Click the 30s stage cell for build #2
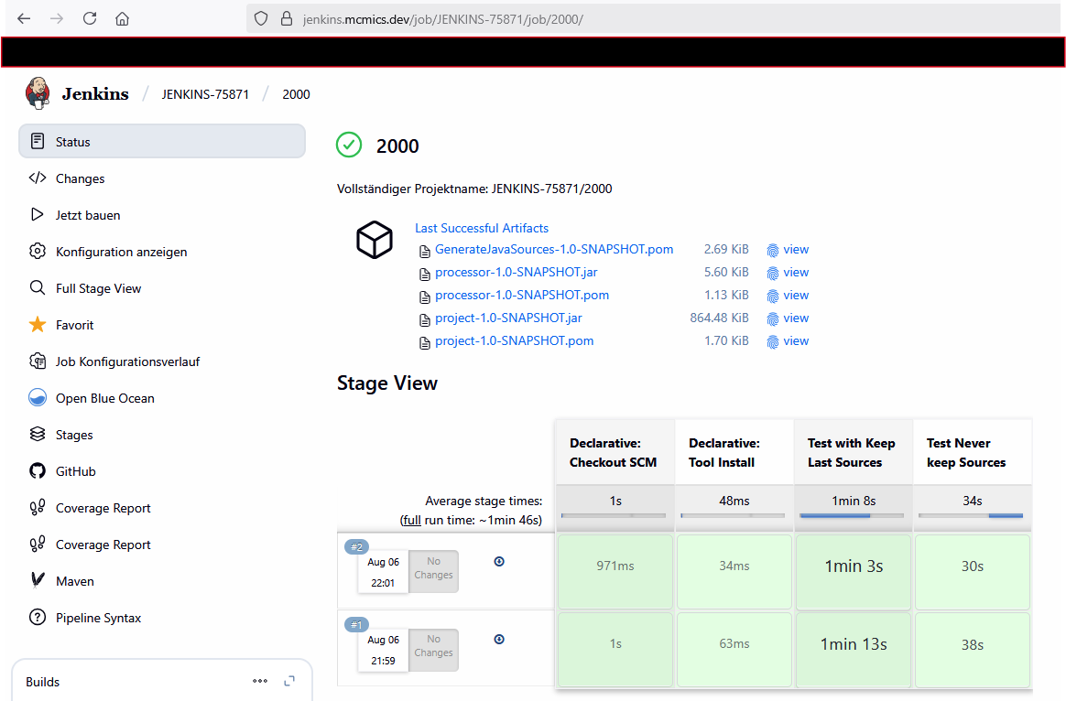Image resolution: width=1066 pixels, height=701 pixels. pyautogui.click(x=973, y=571)
